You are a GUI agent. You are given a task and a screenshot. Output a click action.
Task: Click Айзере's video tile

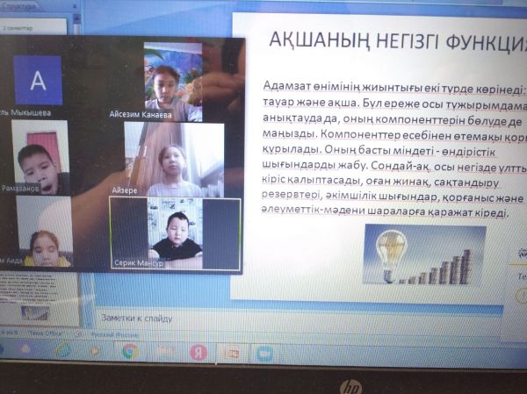pyautogui.click(x=174, y=159)
